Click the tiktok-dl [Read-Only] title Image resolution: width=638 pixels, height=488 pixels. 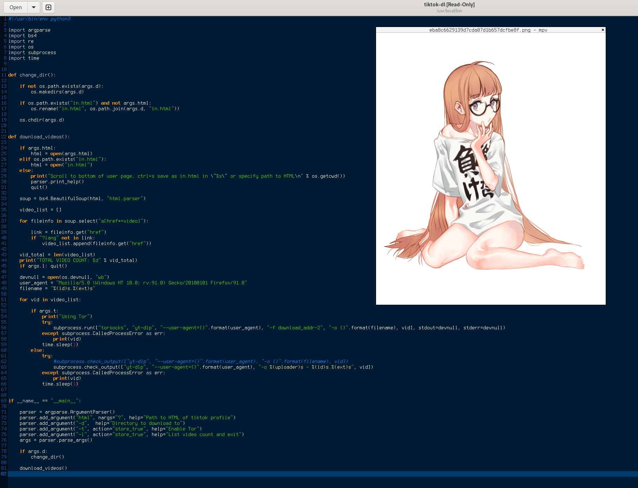(x=449, y=5)
